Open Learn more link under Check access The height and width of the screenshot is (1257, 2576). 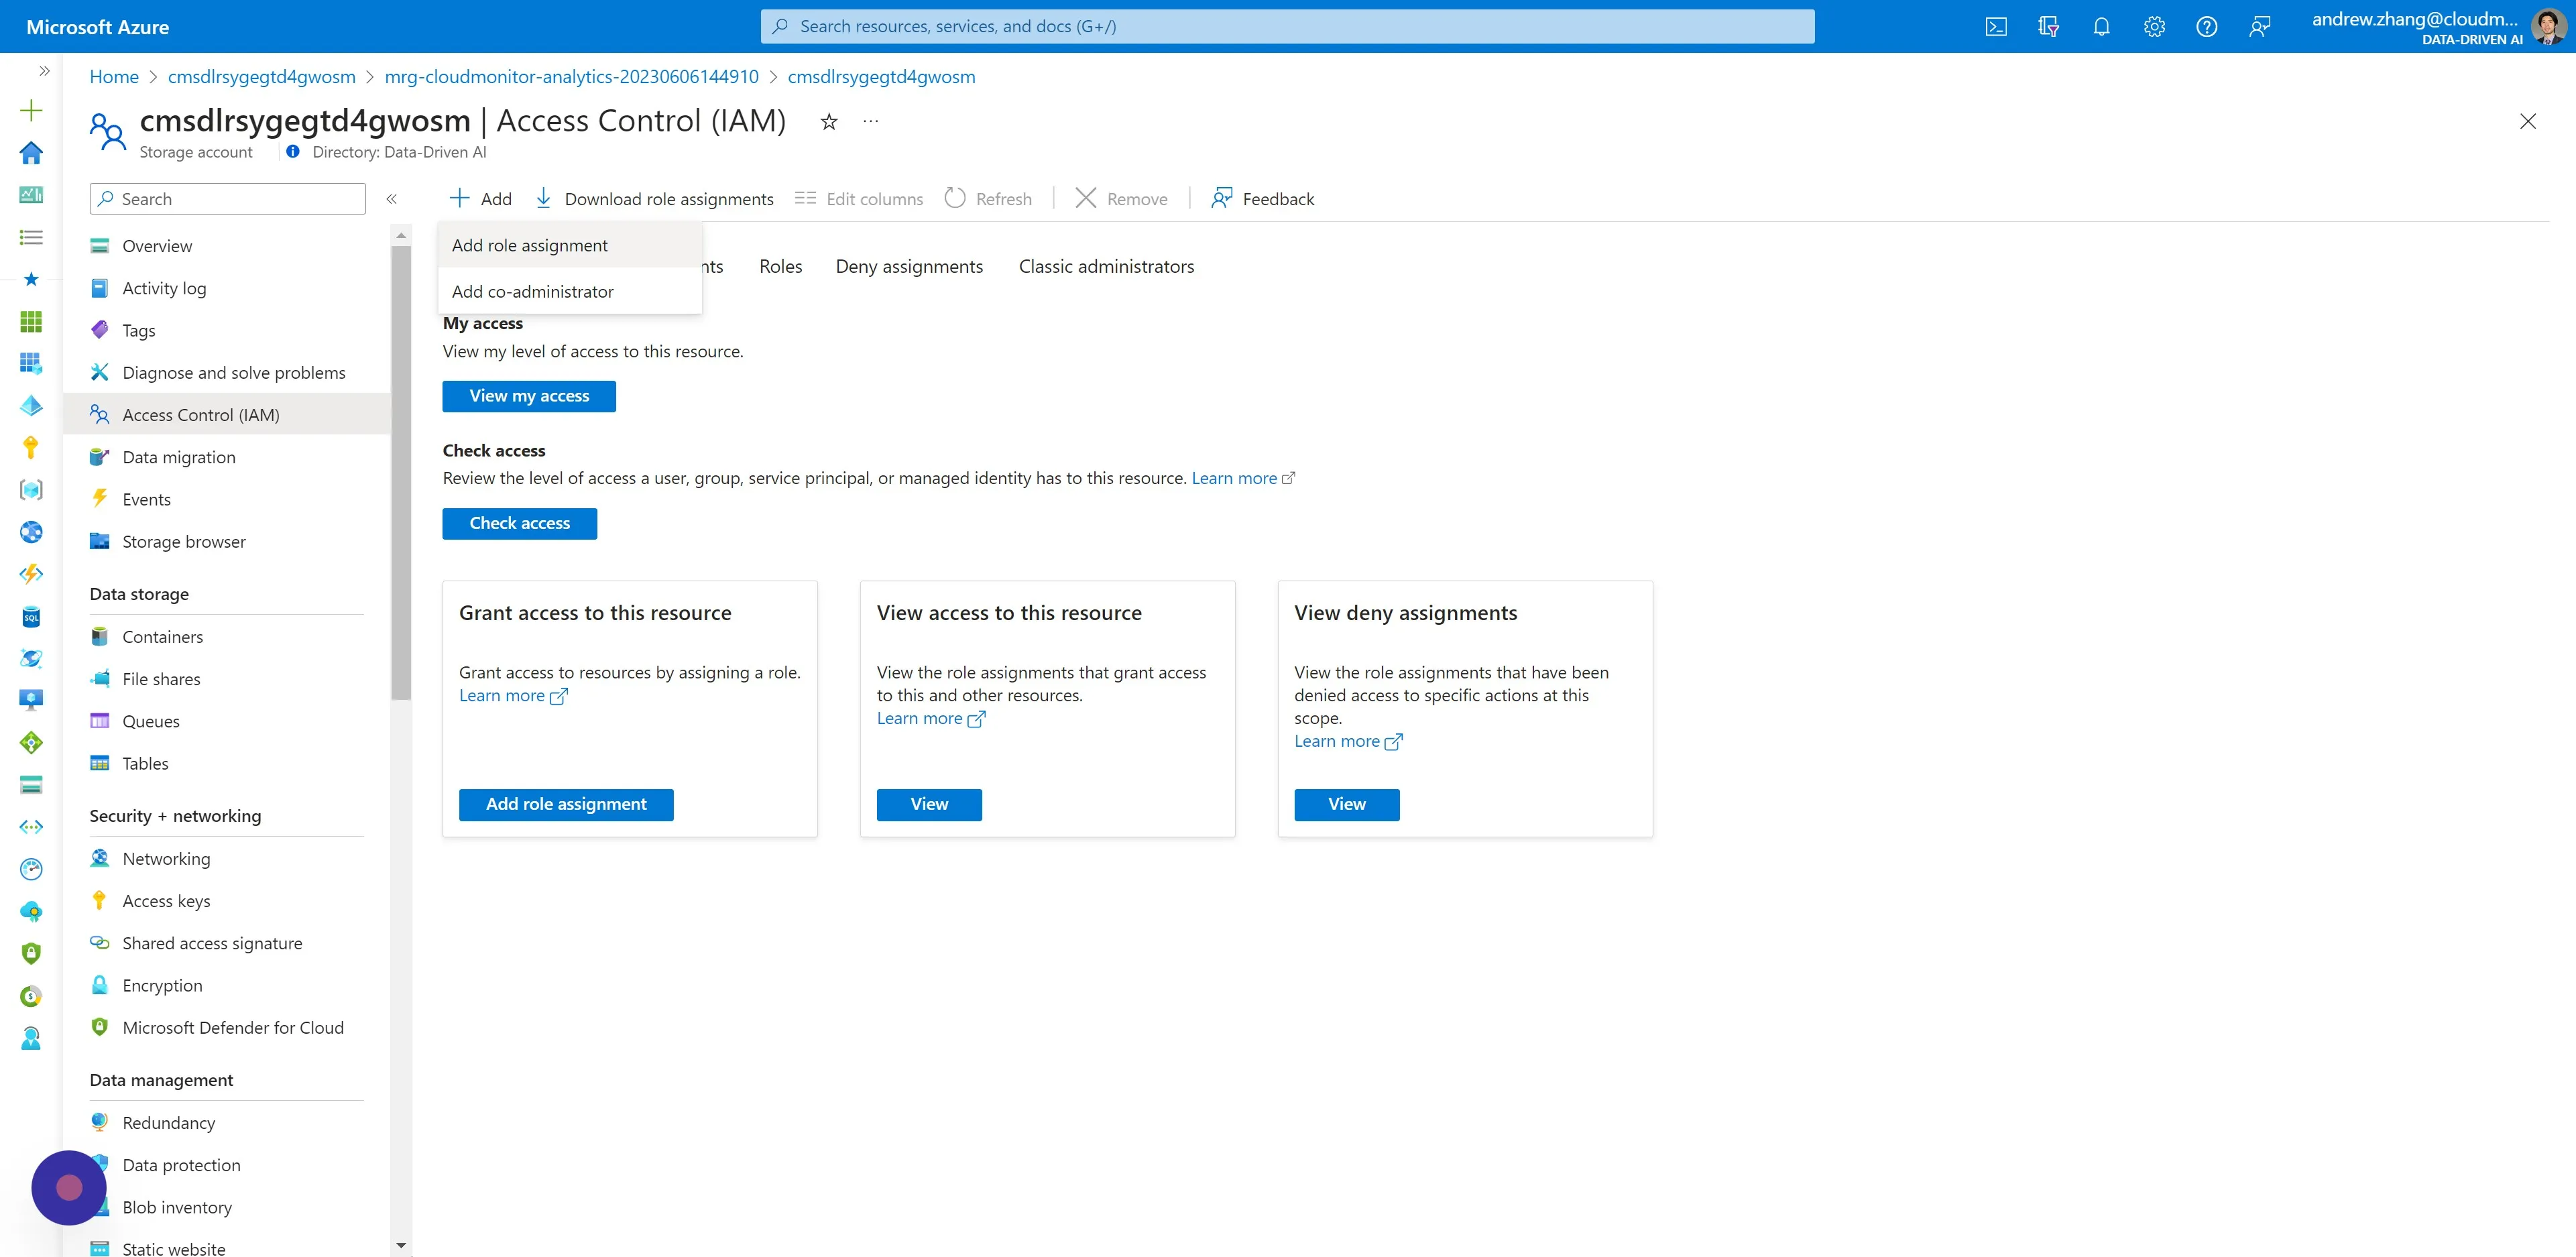(1242, 478)
